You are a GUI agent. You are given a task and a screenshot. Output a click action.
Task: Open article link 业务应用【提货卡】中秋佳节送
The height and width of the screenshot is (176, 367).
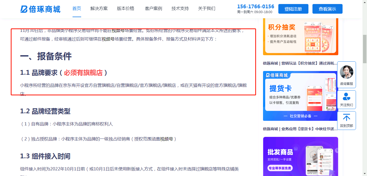[300, 129]
